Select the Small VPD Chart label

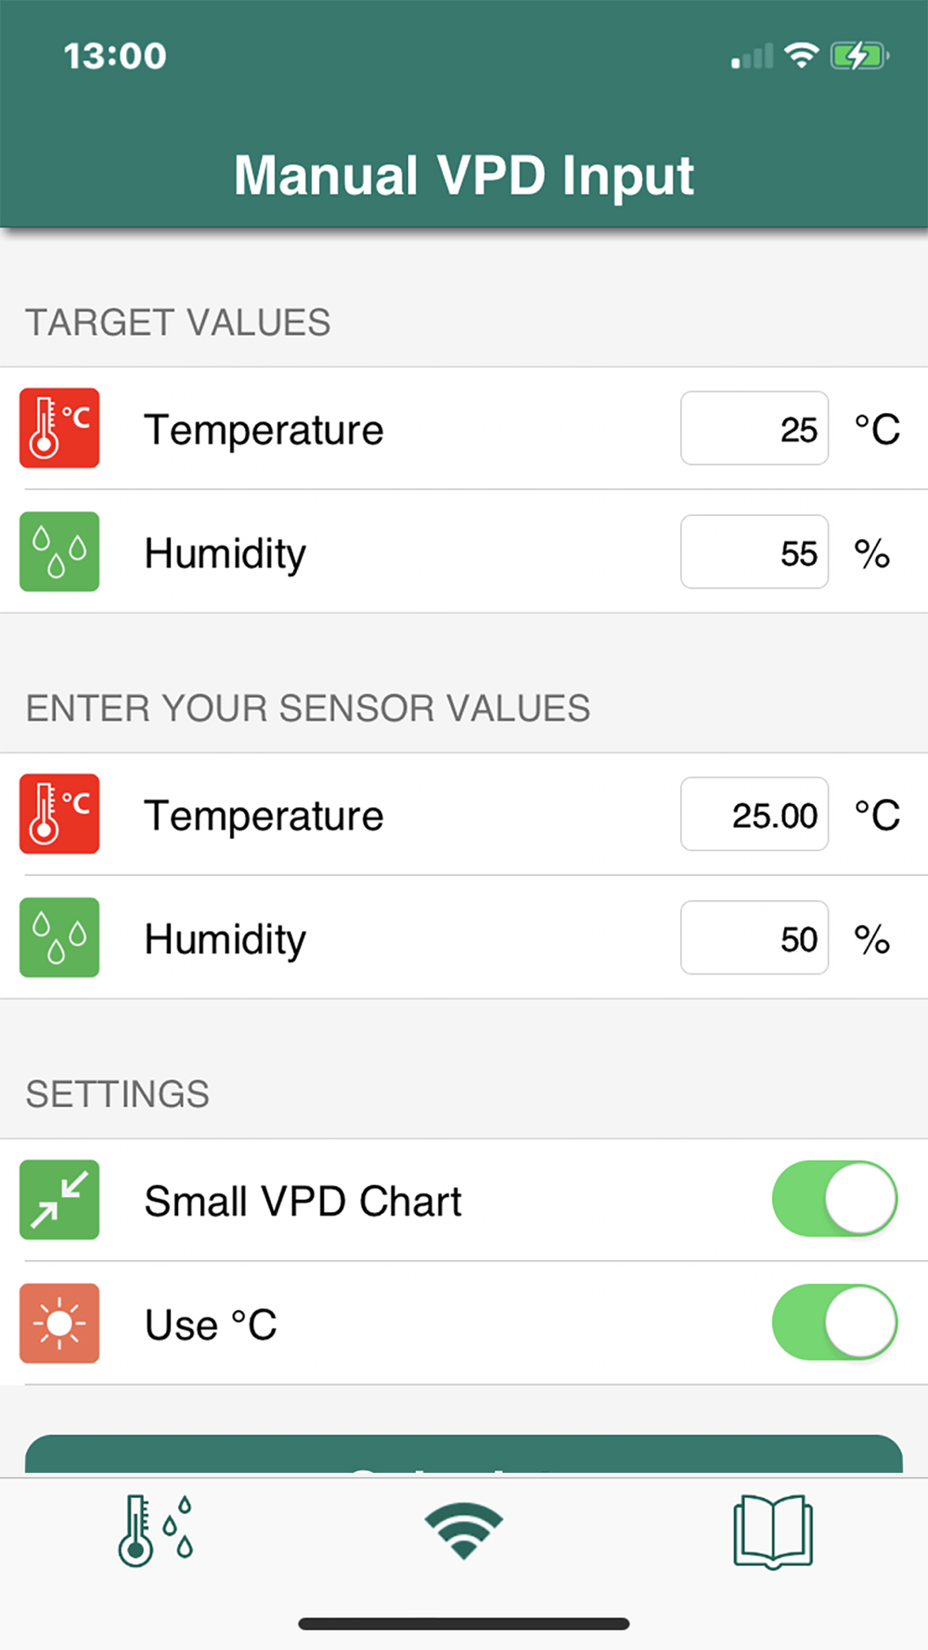pos(303,1201)
